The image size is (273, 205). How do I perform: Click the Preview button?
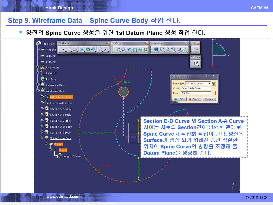point(209,99)
